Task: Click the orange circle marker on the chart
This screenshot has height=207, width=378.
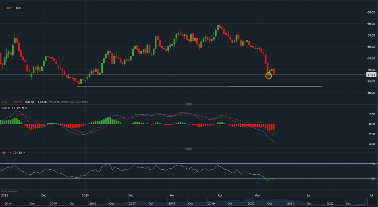Action: [269, 76]
